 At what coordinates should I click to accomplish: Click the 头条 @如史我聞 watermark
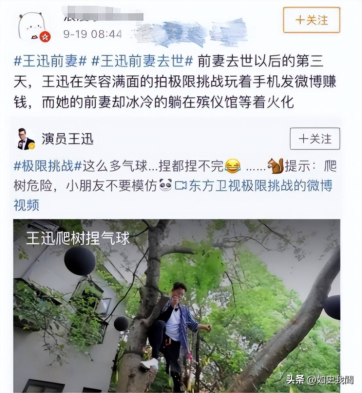(x=320, y=379)
